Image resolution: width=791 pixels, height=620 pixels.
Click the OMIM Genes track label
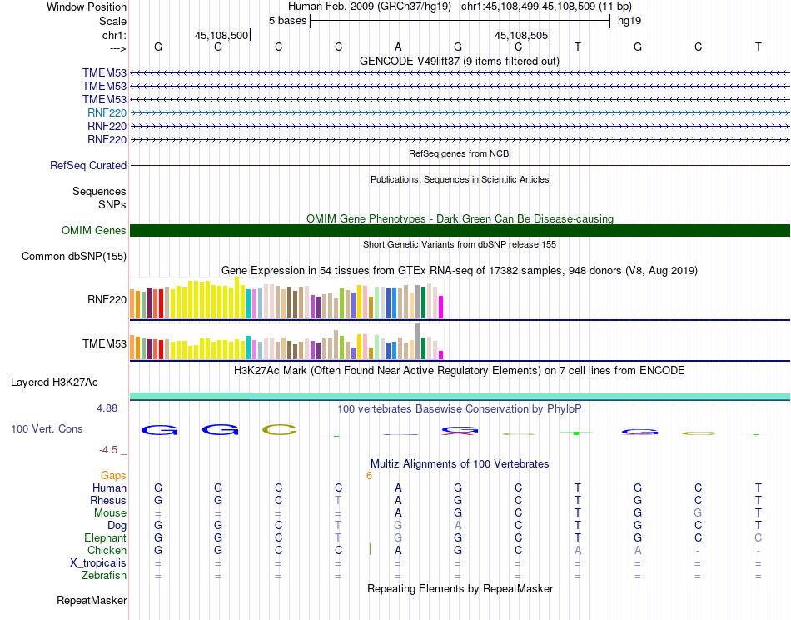pyautogui.click(x=94, y=231)
